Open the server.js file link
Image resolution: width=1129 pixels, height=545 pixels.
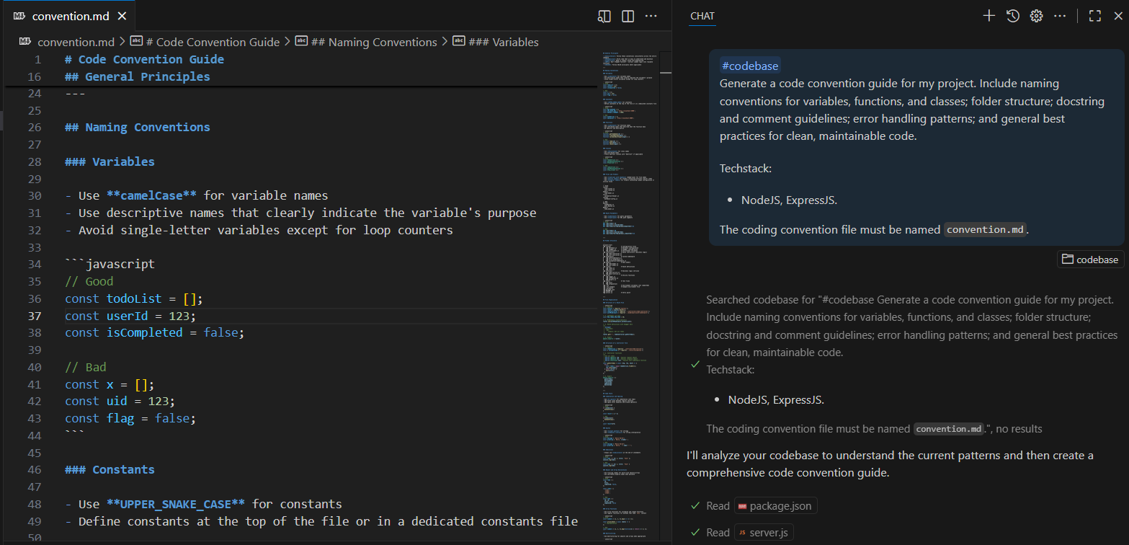click(x=764, y=533)
